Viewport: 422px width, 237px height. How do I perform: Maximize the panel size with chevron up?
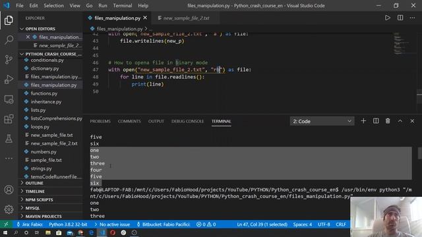click(400, 121)
